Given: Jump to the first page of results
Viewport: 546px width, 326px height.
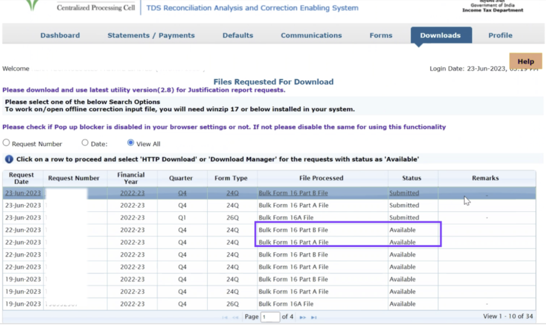Looking at the screenshot, I should 224,317.
